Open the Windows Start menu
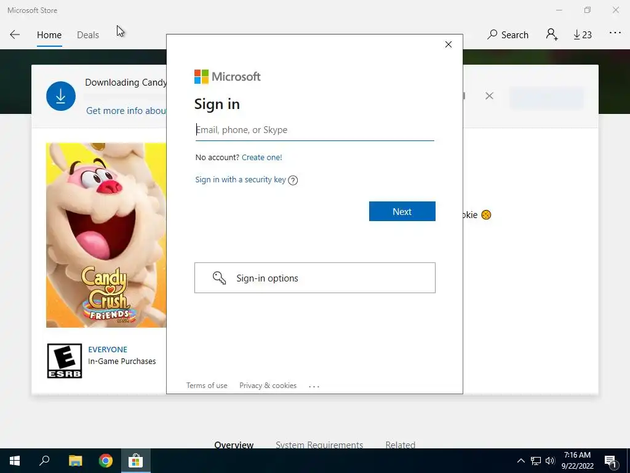 [x=15, y=461]
